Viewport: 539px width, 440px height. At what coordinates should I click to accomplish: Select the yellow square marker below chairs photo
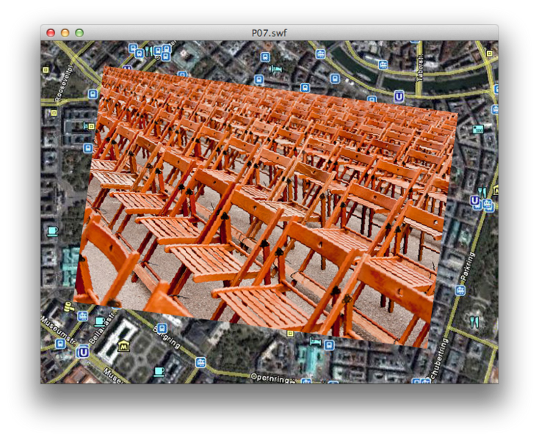click(291, 333)
